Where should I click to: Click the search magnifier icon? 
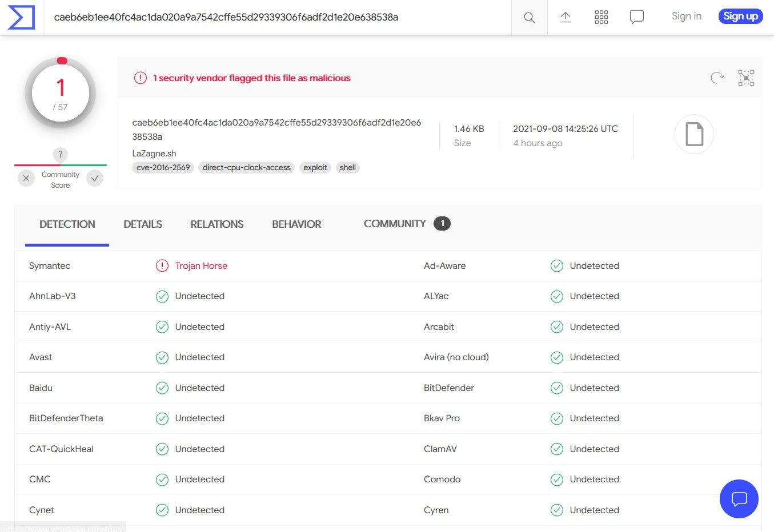[x=528, y=17]
